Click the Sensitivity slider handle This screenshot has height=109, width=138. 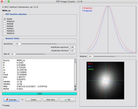tap(57, 44)
